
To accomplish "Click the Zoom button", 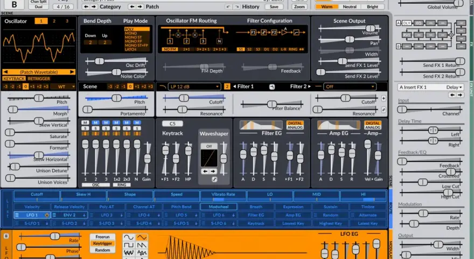I will [x=299, y=6].
